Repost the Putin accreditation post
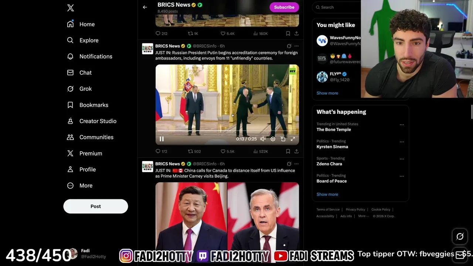The width and height of the screenshot is (473, 266). 190,151
